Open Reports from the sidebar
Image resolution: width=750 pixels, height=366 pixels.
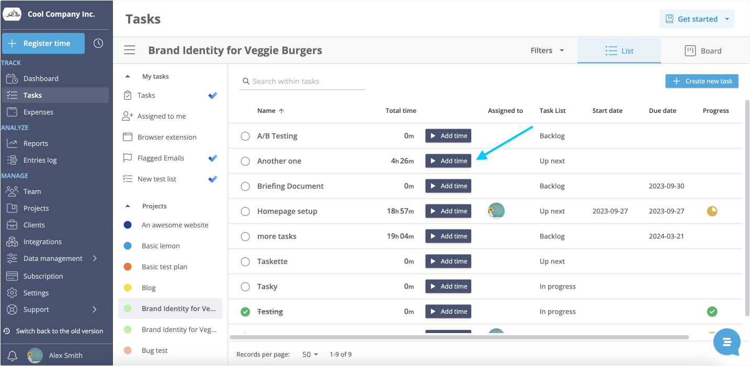point(36,143)
